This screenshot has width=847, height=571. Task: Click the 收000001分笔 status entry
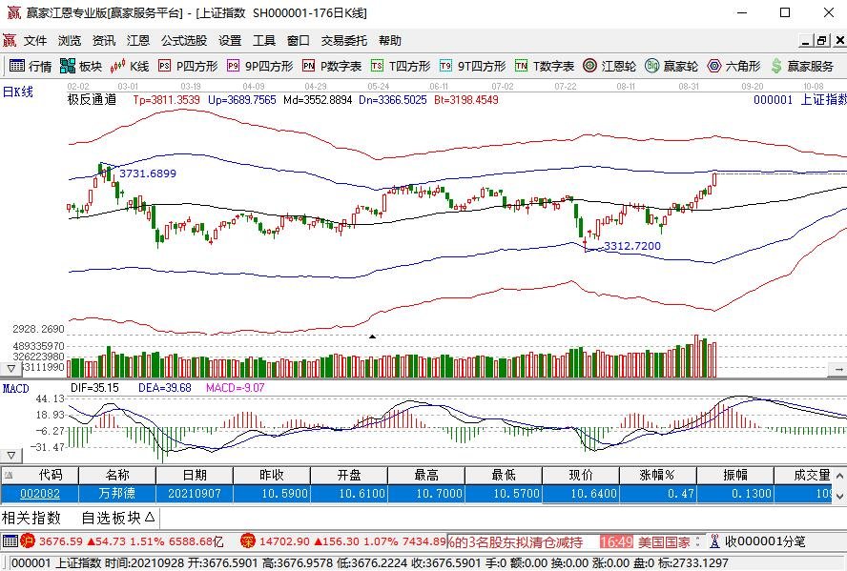tap(765, 540)
